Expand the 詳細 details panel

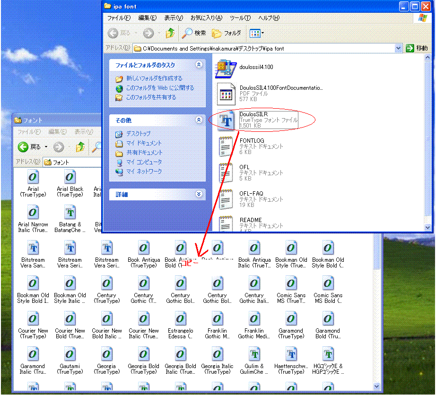pos(199,194)
